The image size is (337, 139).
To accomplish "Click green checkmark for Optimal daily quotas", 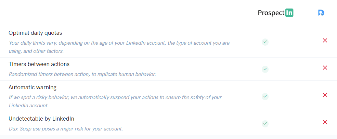I will [265, 42].
